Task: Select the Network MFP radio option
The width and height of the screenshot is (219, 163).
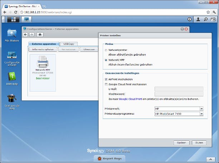Action: 106,60
